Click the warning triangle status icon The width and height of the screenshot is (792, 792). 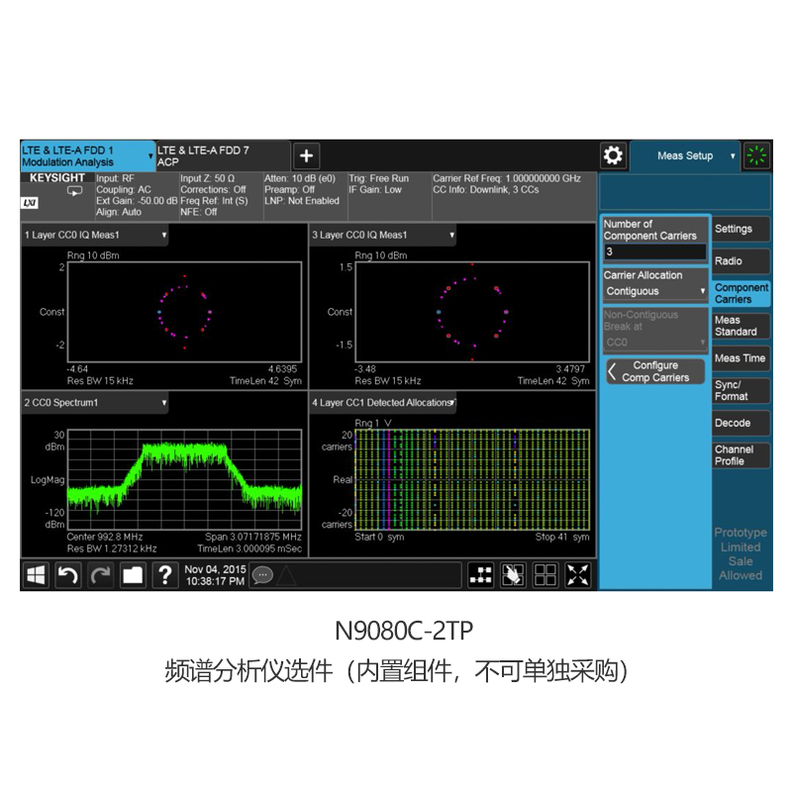(x=286, y=575)
